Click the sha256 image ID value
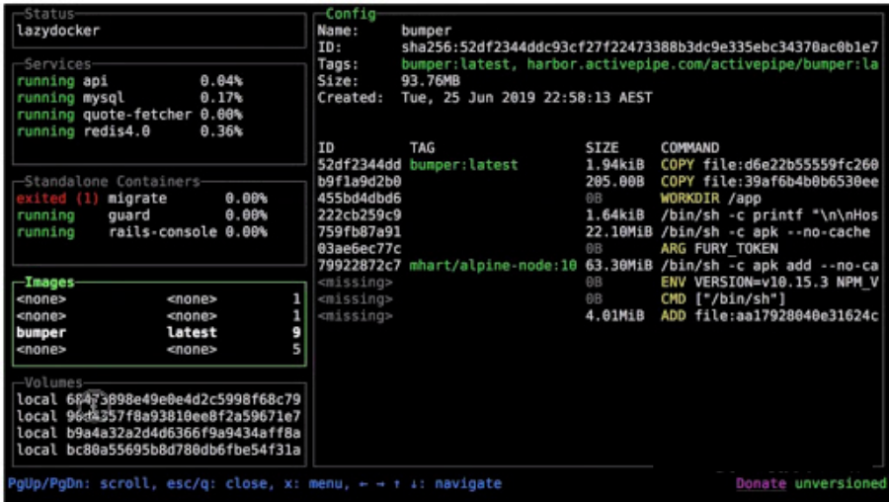Viewport: 889px width, 502px height. (x=640, y=47)
